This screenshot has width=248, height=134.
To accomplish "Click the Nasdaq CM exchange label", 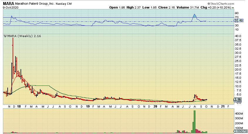I will pos(64,4).
